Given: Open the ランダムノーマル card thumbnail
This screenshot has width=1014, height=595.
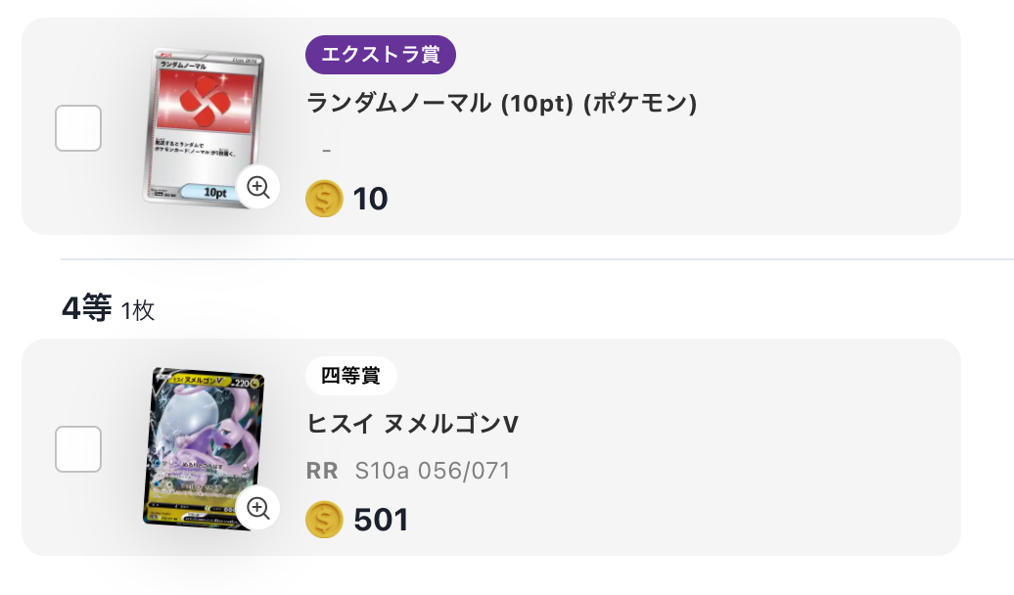Looking at the screenshot, I should coord(204,113).
